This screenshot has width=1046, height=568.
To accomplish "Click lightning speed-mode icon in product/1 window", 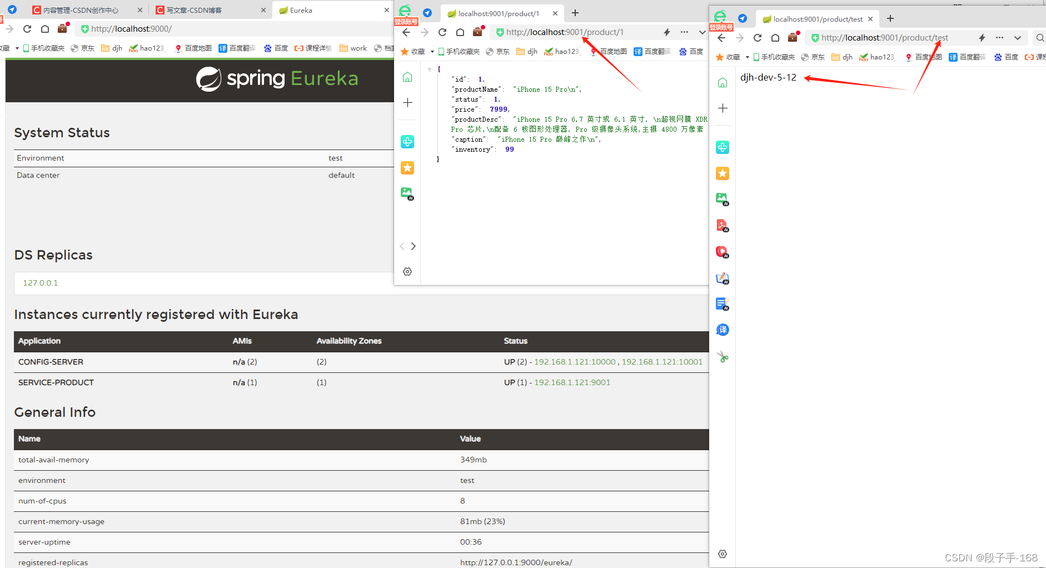I will tap(667, 32).
